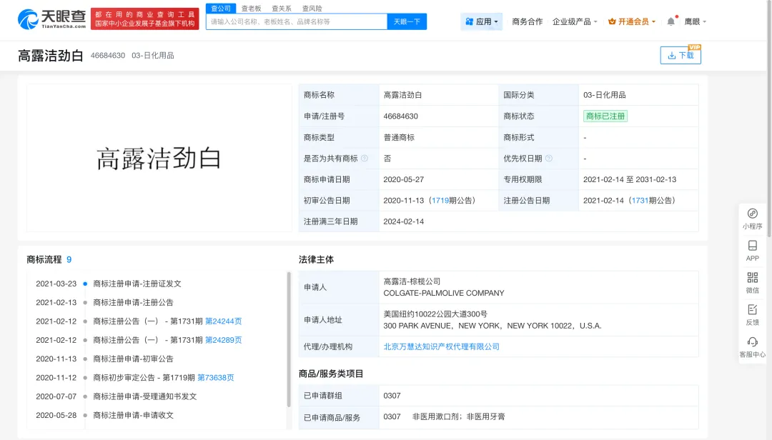Open 北京万慧达知识产权代理有限公司 agency link
The image size is (772, 440).
(x=441, y=346)
